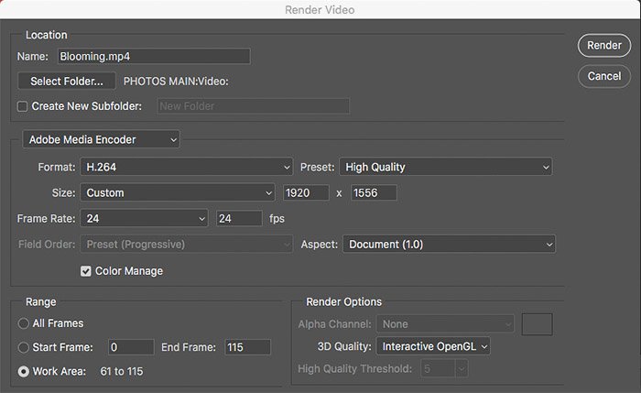Click the 1556 height field
Viewport: 641px width, 393px height.
point(374,192)
